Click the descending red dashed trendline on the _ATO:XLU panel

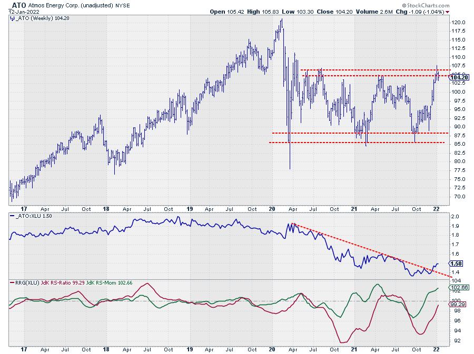(372, 250)
